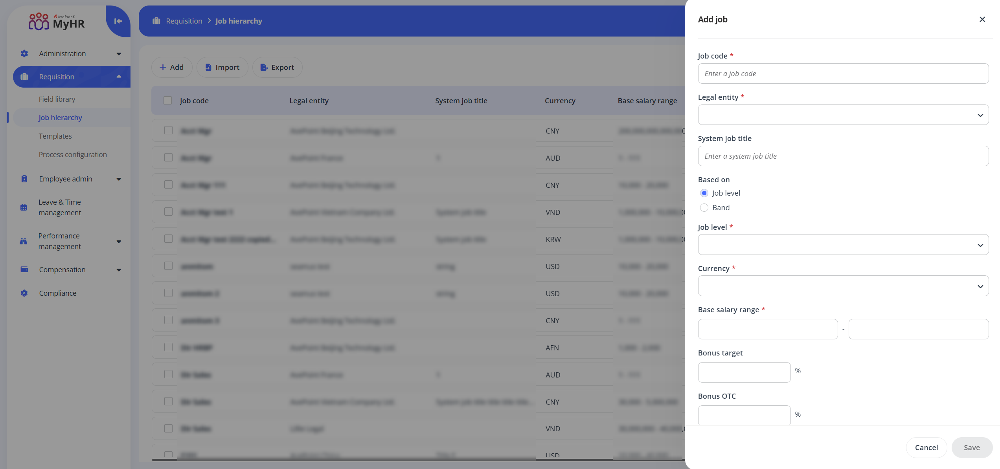
Task: Click the breadcrumb briefcase icon
Action: tap(156, 21)
